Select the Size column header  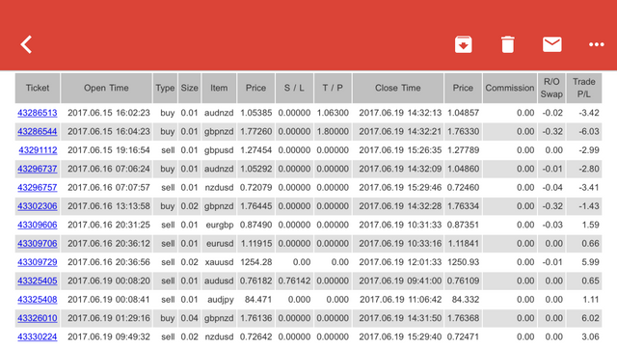(x=189, y=88)
